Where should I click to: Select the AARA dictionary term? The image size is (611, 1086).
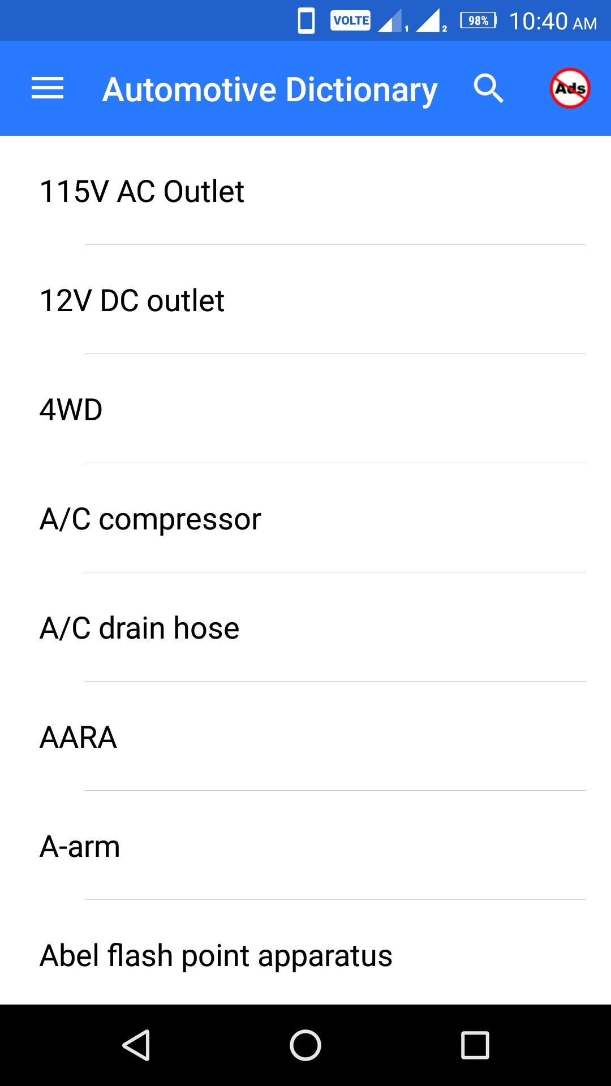[305, 736]
